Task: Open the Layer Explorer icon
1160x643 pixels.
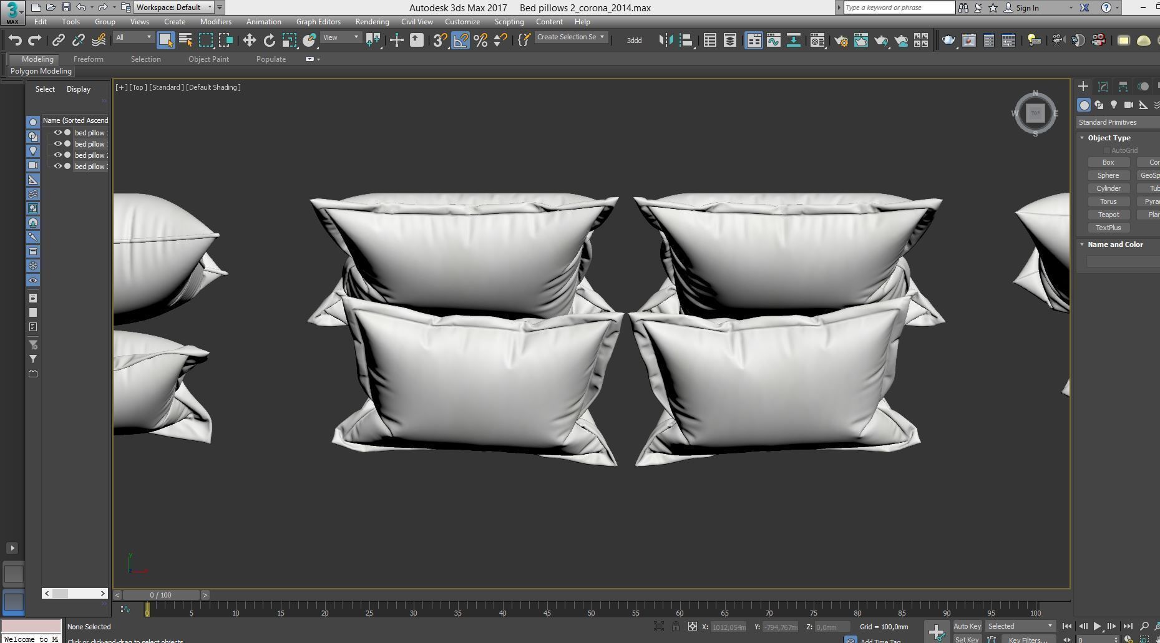Action: 729,41
